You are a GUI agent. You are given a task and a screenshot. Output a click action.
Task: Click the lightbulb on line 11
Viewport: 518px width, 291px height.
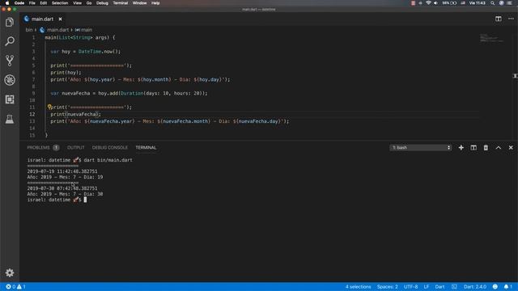coord(49,107)
